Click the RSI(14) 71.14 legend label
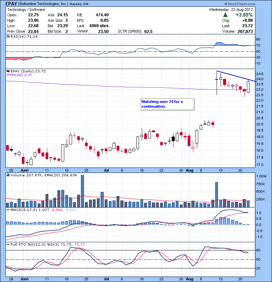 (24, 36)
